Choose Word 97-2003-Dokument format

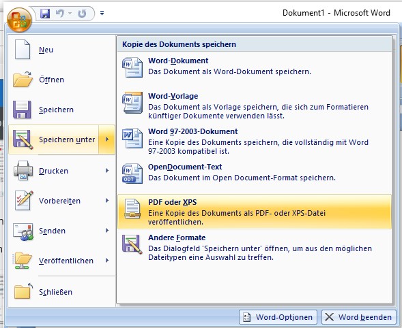pyautogui.click(x=255, y=141)
